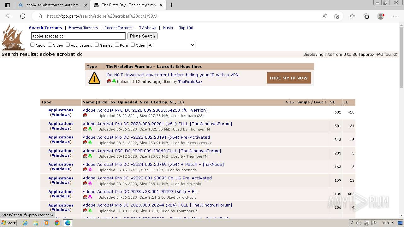Sort results by SE seeders column
Viewport: 404px width, 227px height.
pyautogui.click(x=333, y=102)
